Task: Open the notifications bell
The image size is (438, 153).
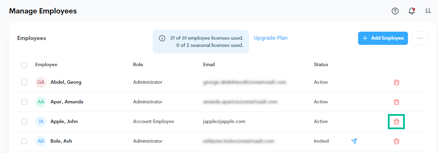Action: (x=412, y=11)
